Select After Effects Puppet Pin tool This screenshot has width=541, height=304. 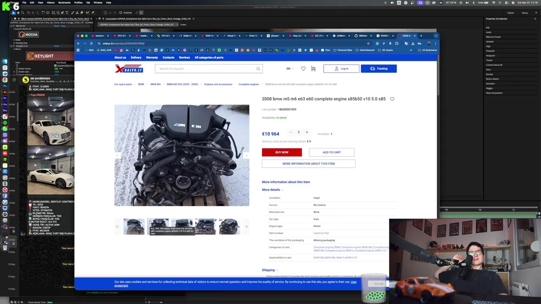tap(93, 13)
